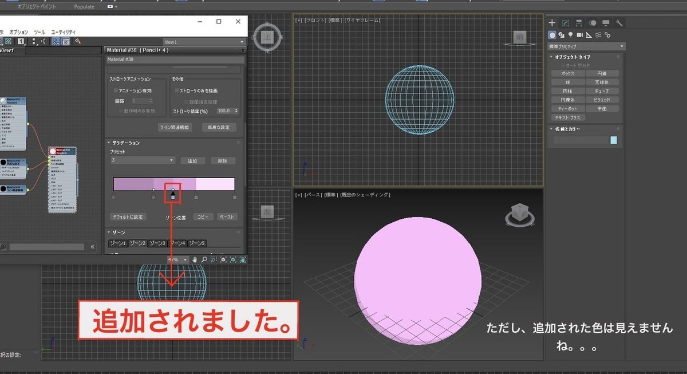687x374 pixels.
Task: Create a ティーポット primitive
Action: [568, 108]
